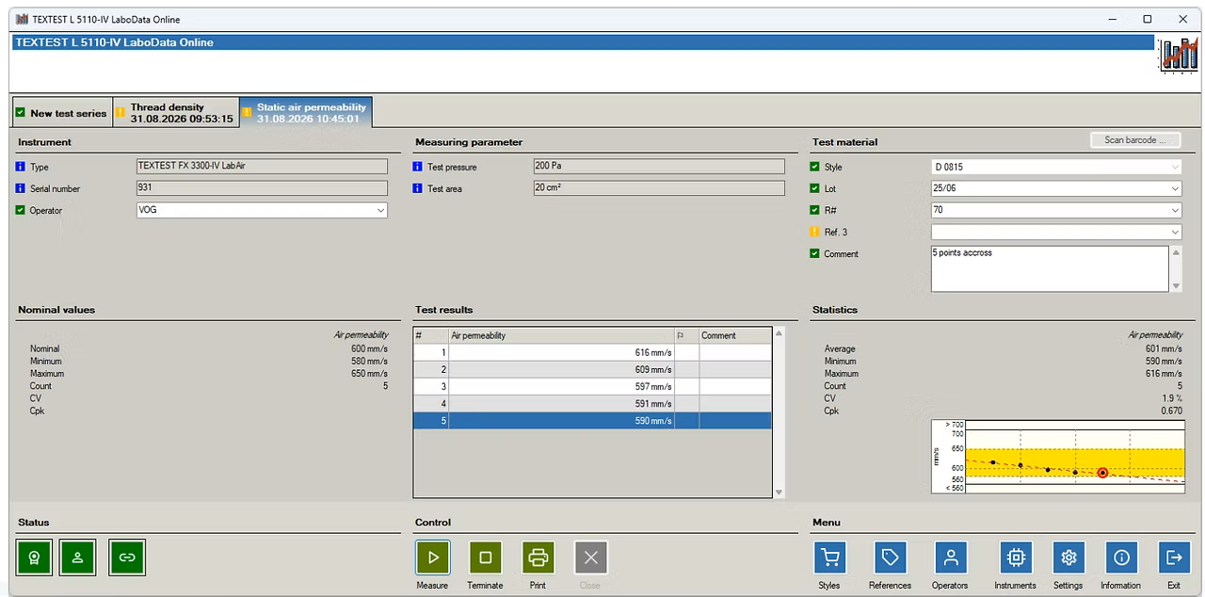Open the Operators person menu
Image resolution: width=1205 pixels, height=597 pixels.
click(x=950, y=557)
